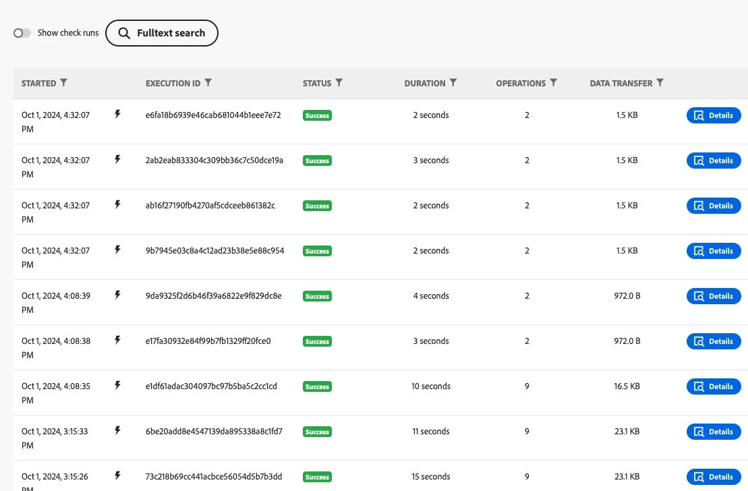Click the lightning icon for execution 73c218b69cc441acbce56054d5b7b3dd
Viewport: 748px width, 491px height.
(117, 475)
